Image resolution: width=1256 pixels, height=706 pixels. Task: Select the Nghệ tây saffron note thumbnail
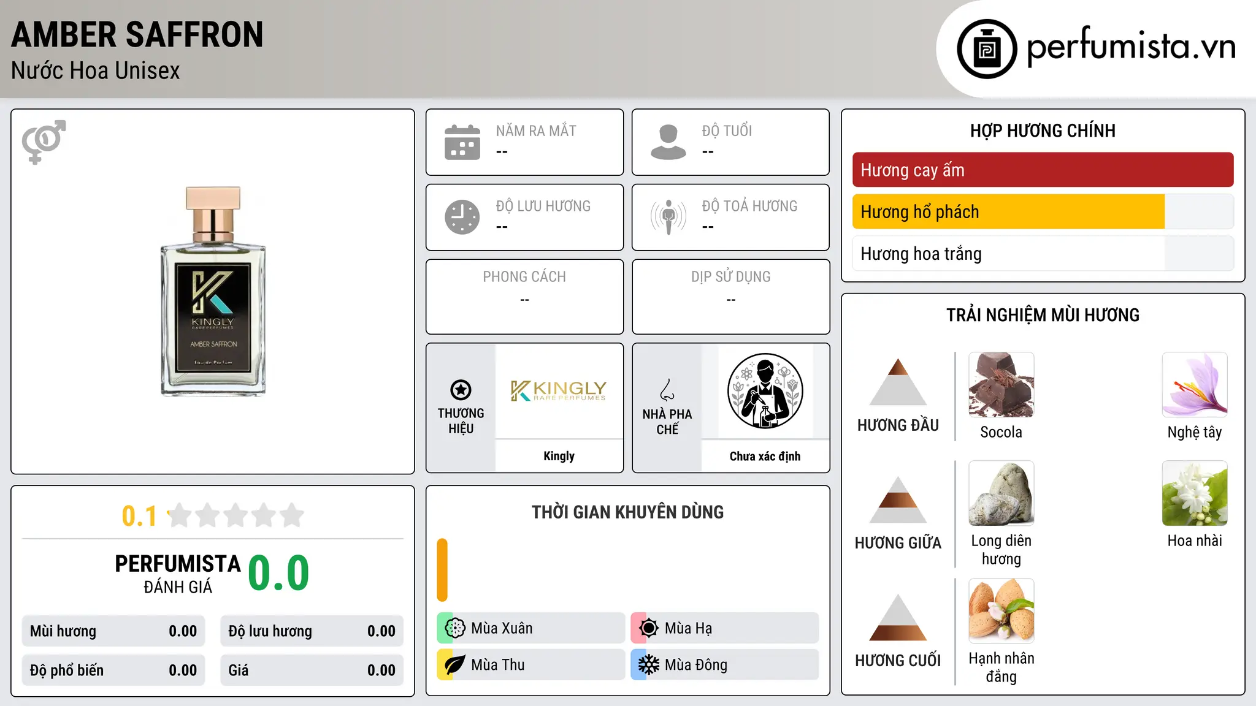[x=1195, y=385]
